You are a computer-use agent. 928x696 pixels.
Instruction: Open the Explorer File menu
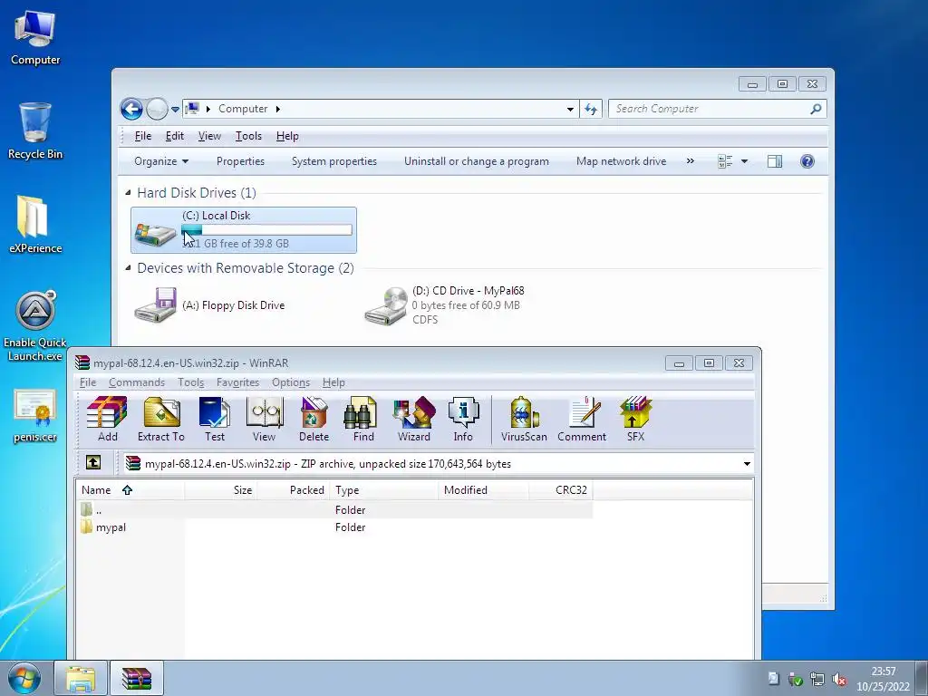[x=142, y=136]
